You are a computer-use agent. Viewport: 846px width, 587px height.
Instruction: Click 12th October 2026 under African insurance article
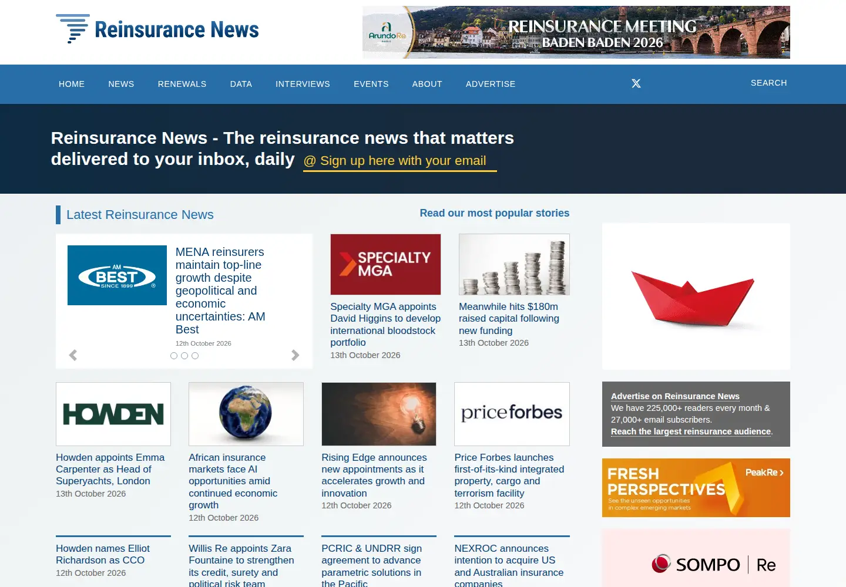coord(223,518)
